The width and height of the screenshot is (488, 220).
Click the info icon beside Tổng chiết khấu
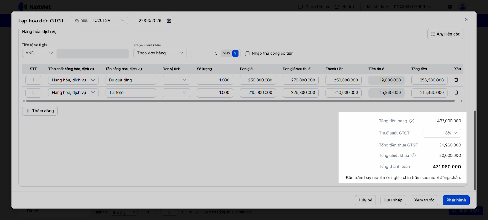(x=414, y=156)
